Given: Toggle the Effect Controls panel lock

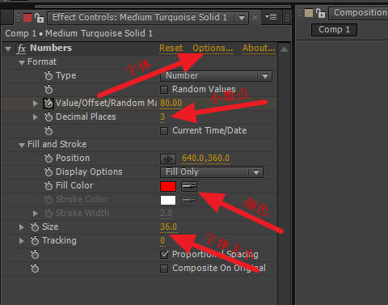Looking at the screenshot, I should (x=39, y=18).
